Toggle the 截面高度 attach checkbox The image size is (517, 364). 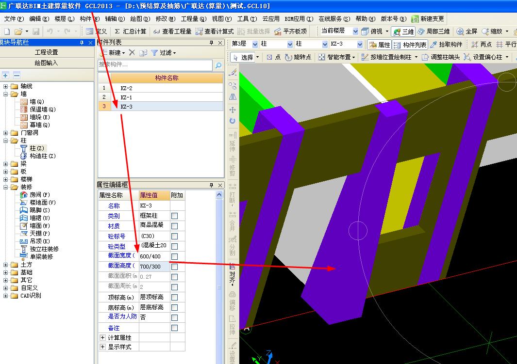pyautogui.click(x=174, y=267)
